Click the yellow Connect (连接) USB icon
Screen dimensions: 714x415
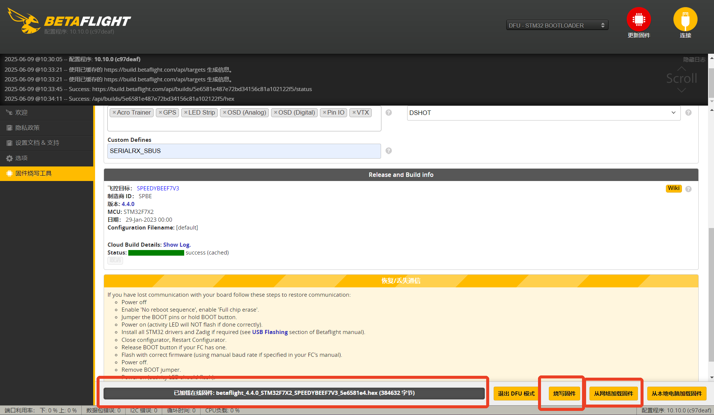(x=685, y=19)
